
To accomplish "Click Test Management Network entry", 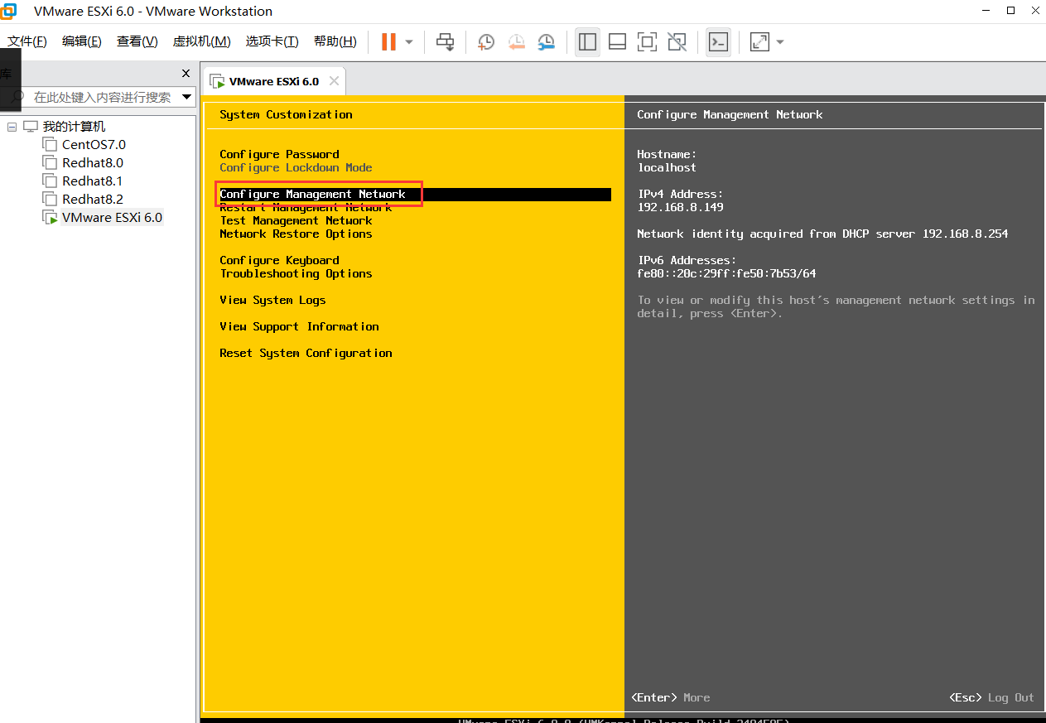I will tap(296, 220).
